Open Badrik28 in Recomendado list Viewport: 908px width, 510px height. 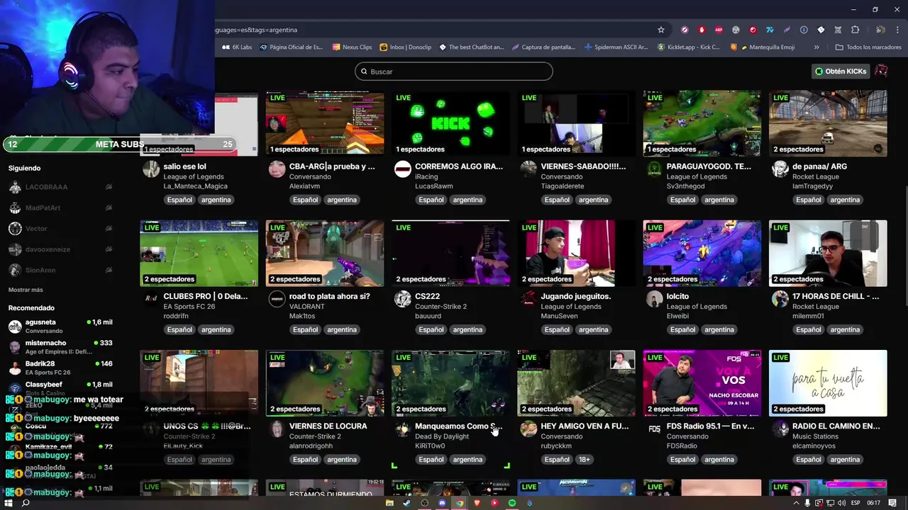point(60,368)
